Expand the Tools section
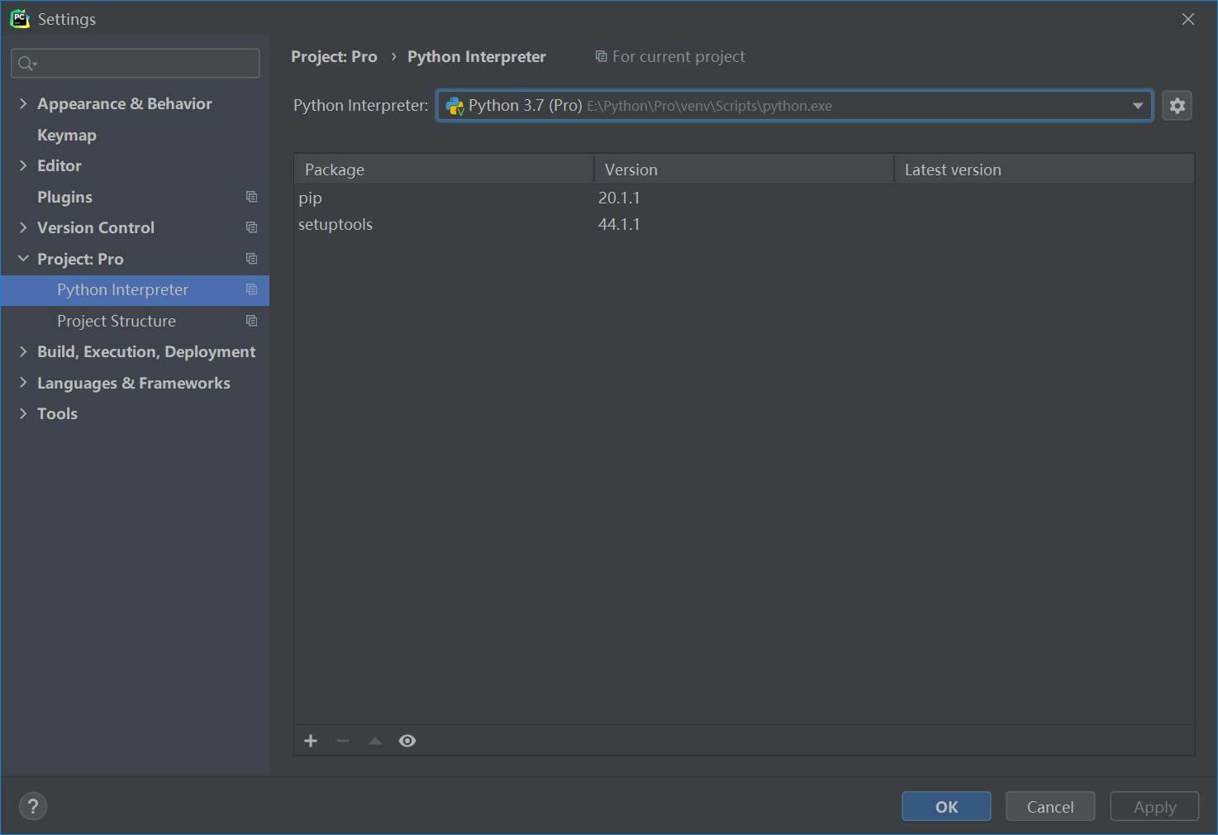Image resolution: width=1218 pixels, height=835 pixels. [23, 413]
